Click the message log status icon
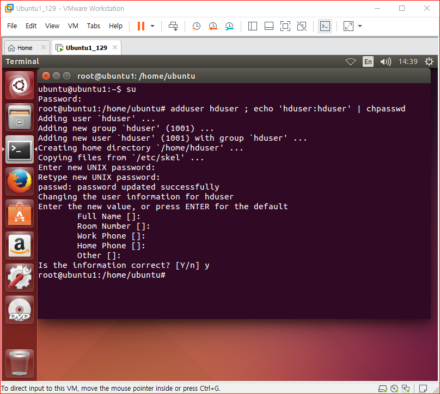 423,389
